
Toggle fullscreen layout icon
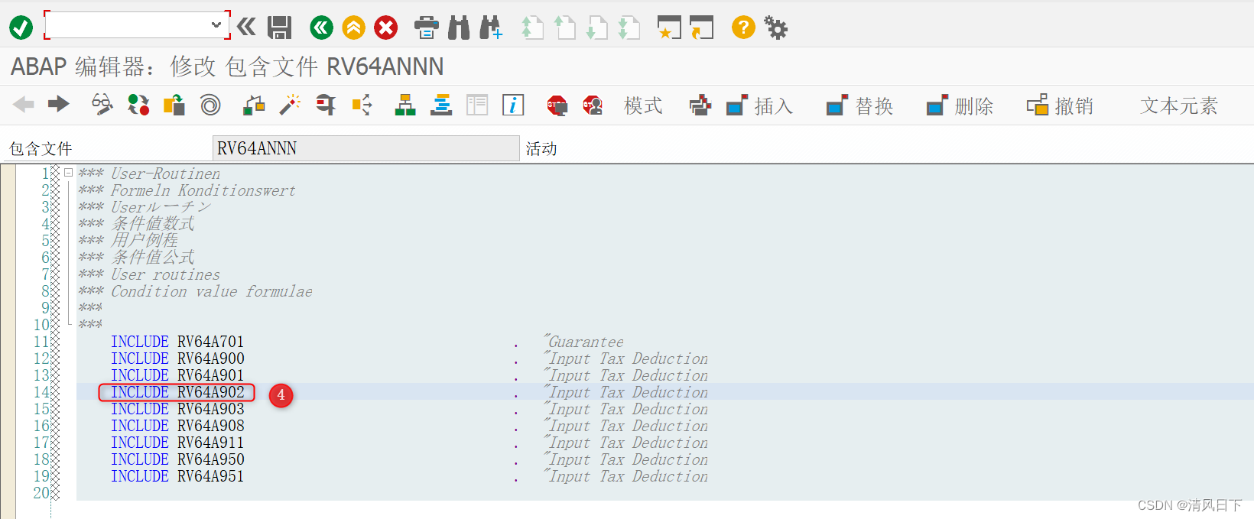(477, 105)
